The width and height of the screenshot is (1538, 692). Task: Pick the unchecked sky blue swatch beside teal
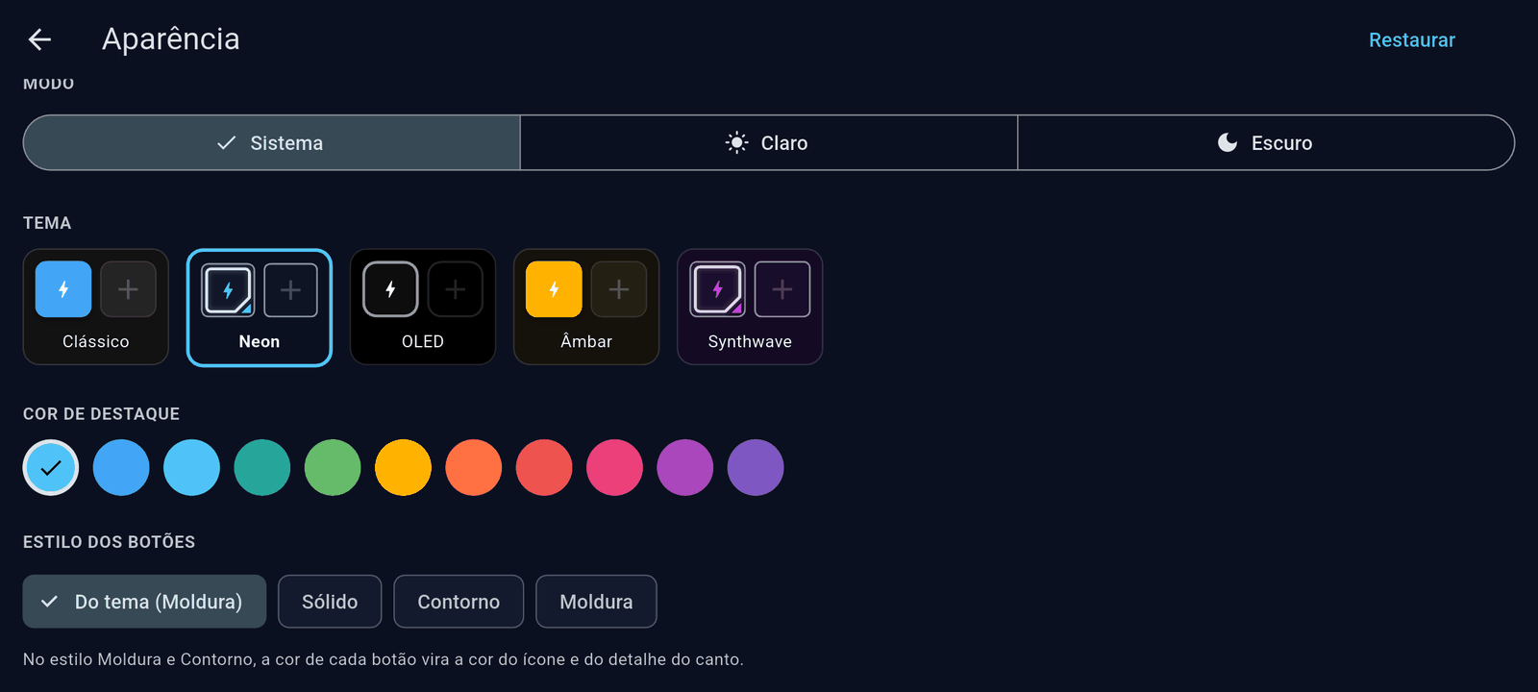[191, 468]
